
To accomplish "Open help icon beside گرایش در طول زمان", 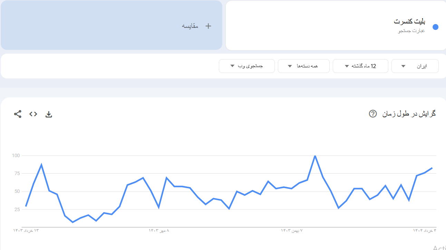I will (x=372, y=114).
